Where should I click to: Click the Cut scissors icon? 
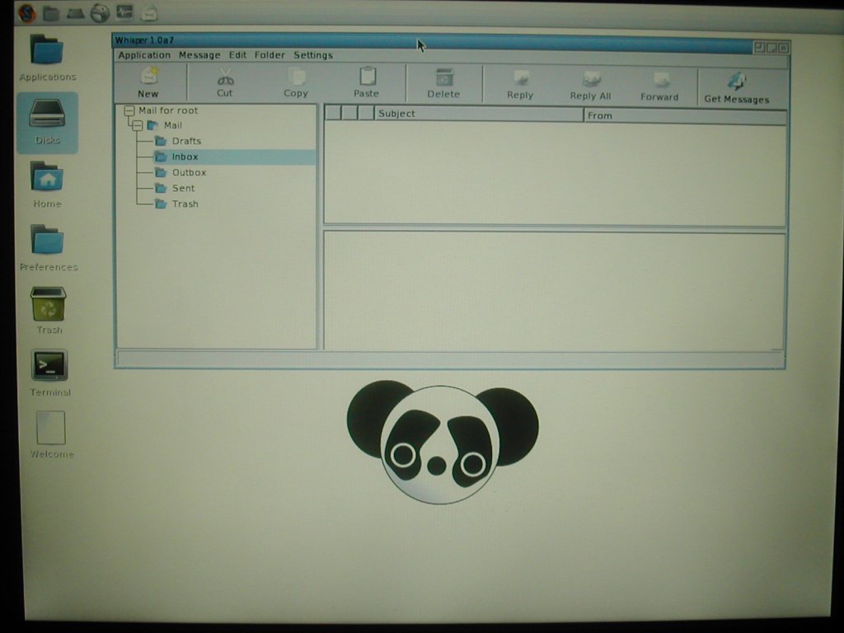coord(225,77)
